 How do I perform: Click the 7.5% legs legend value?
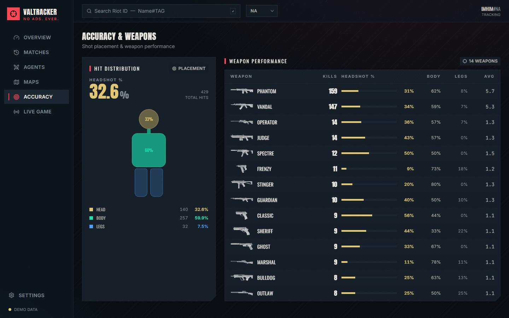[203, 226]
